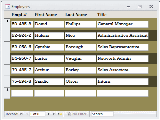Click empty First Name field in new row
The image size is (160, 120).
(49, 93)
